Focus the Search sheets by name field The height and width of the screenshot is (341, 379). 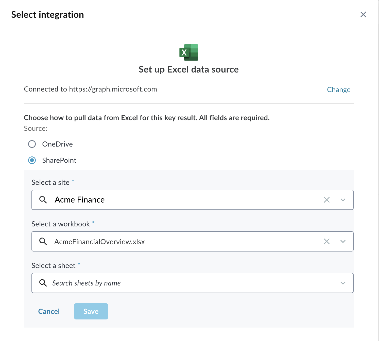(193, 283)
